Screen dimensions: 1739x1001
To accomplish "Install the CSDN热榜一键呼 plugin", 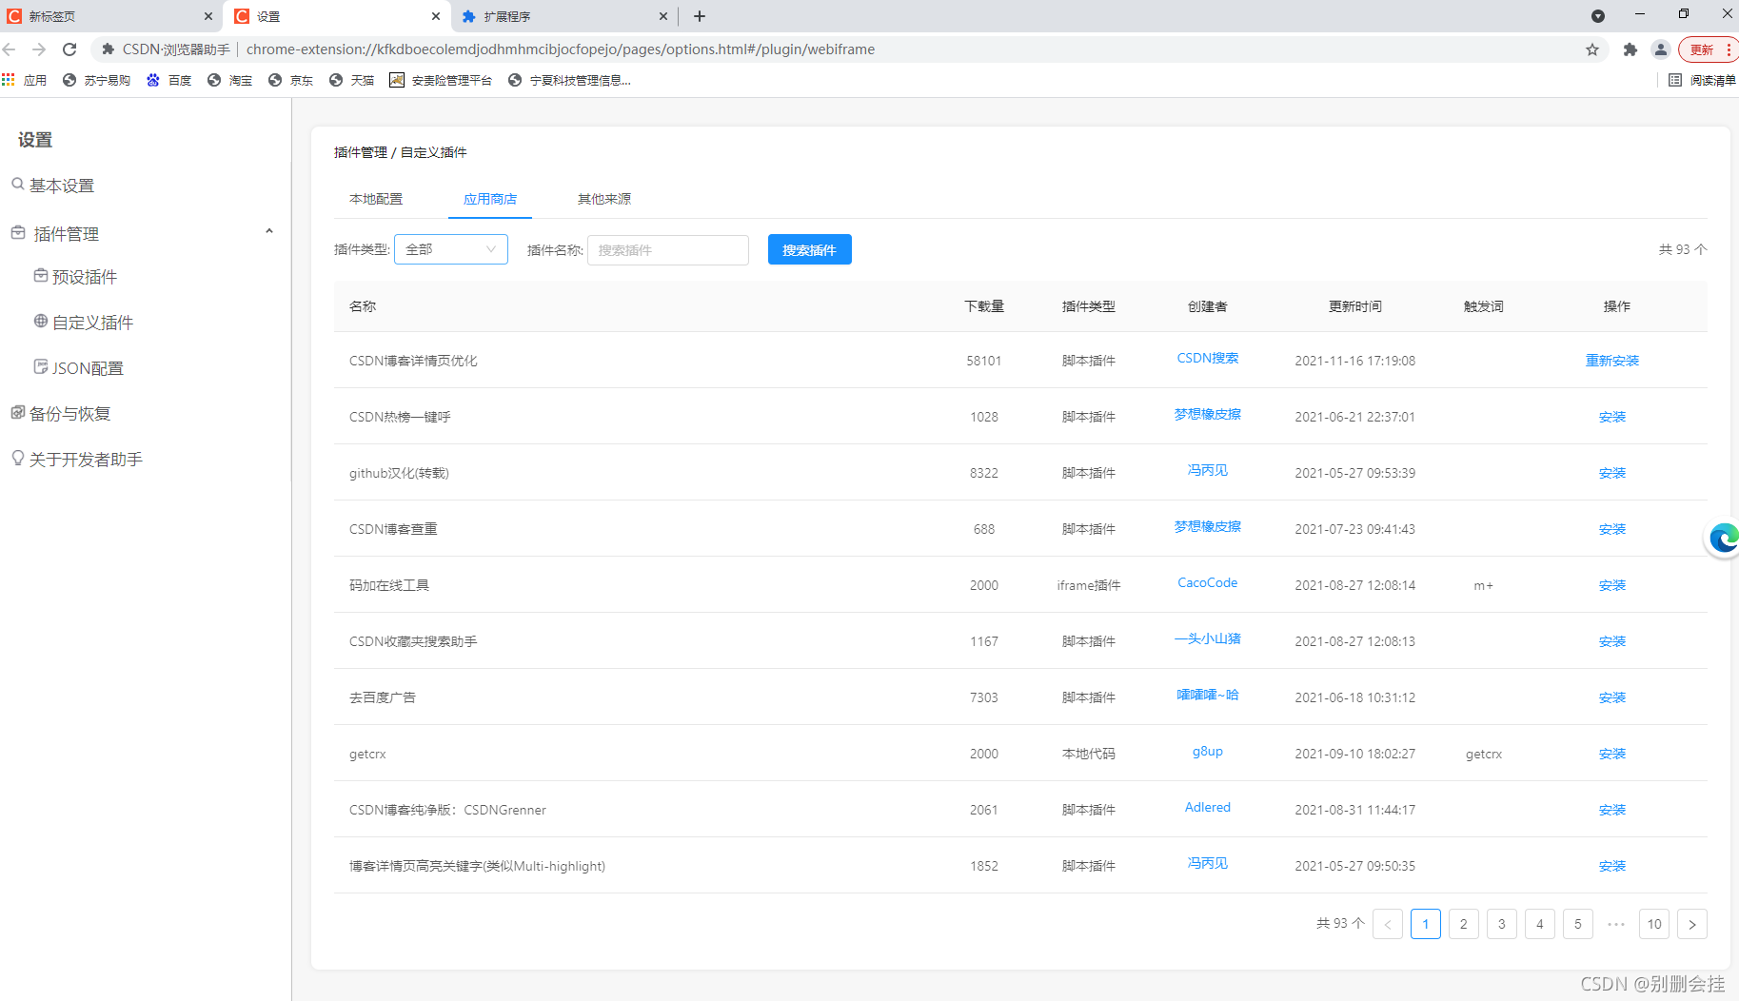I will (x=1612, y=417).
